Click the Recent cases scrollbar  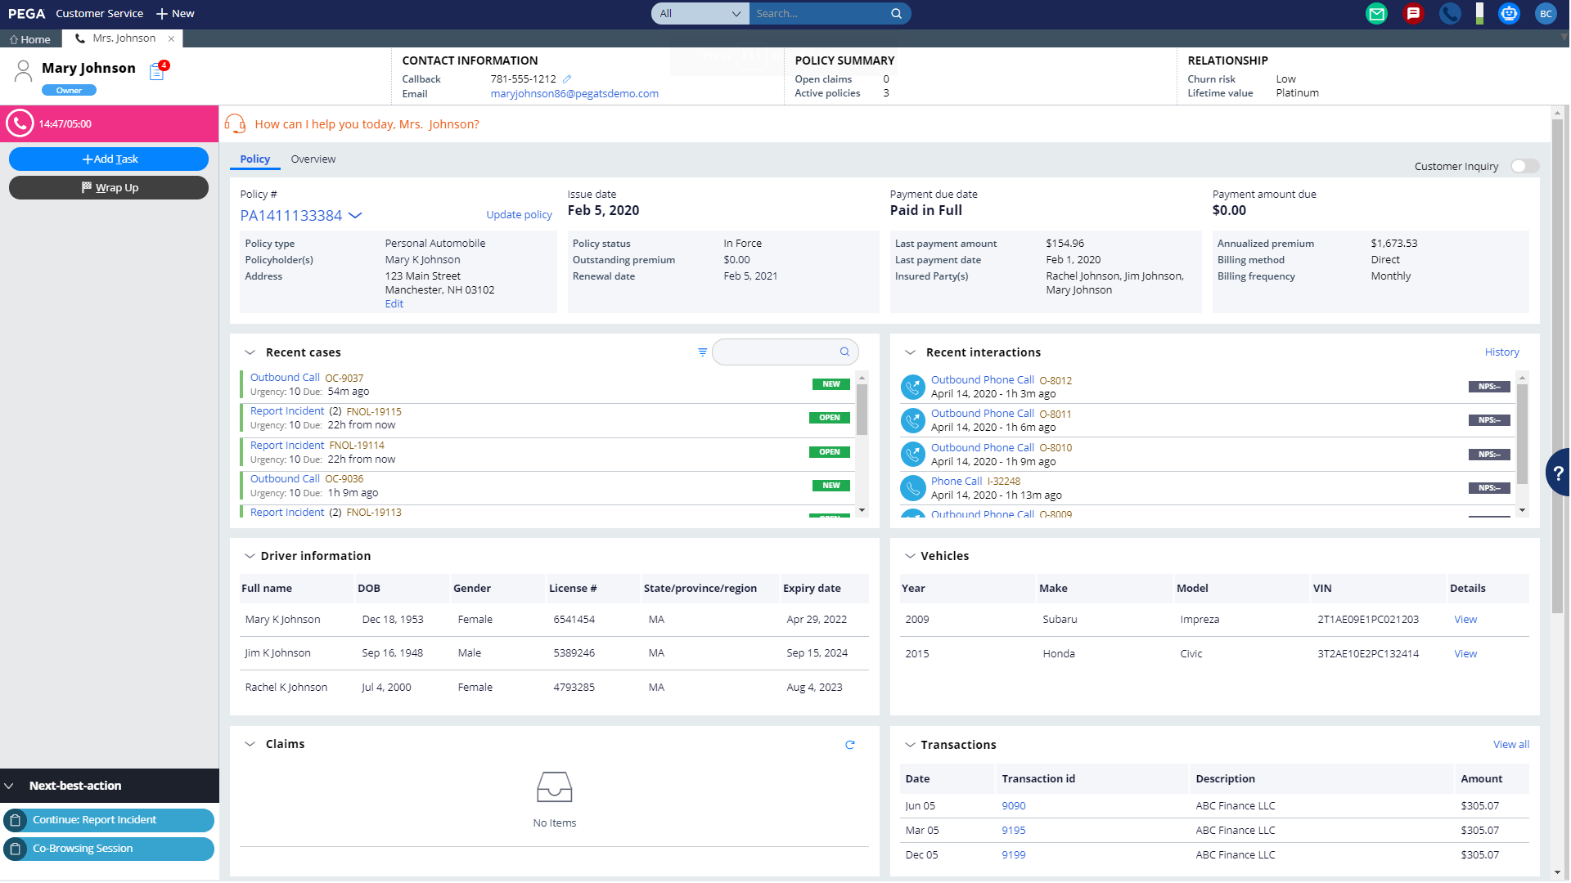pyautogui.click(x=862, y=409)
